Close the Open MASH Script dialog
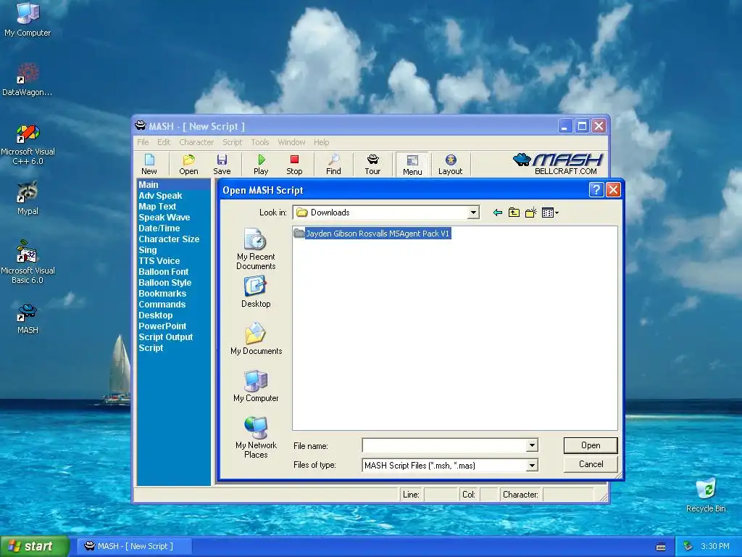This screenshot has width=742, height=557. (x=613, y=190)
